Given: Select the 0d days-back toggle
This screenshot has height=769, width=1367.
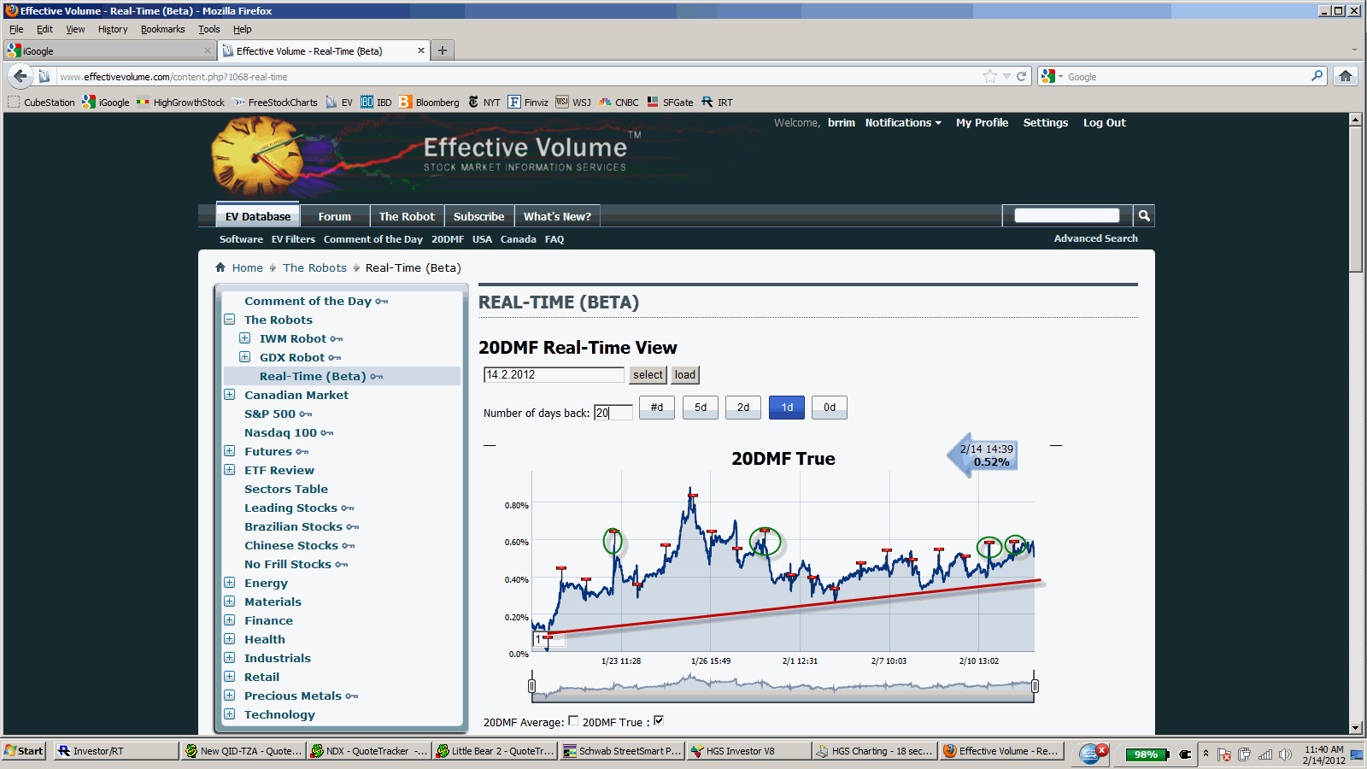Looking at the screenshot, I should click(830, 408).
